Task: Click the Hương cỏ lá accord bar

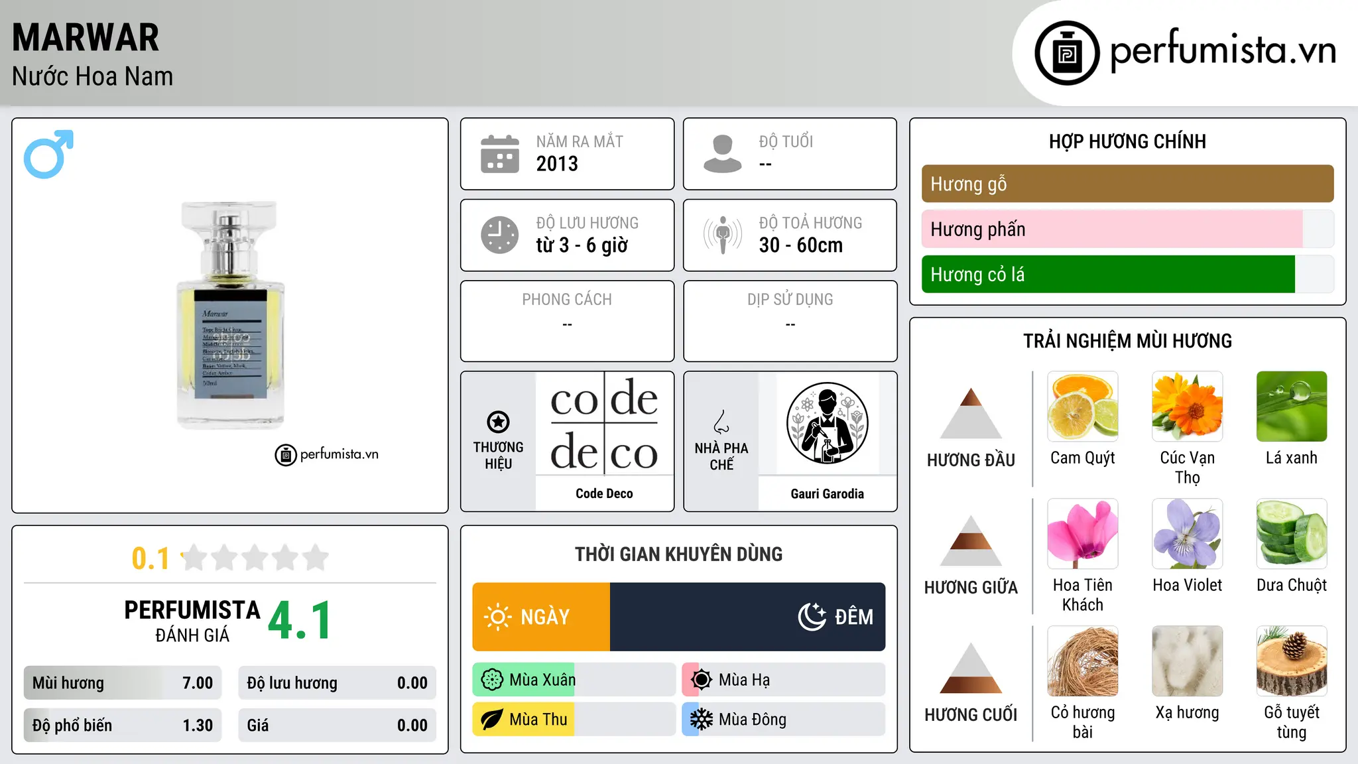Action: 1127,274
